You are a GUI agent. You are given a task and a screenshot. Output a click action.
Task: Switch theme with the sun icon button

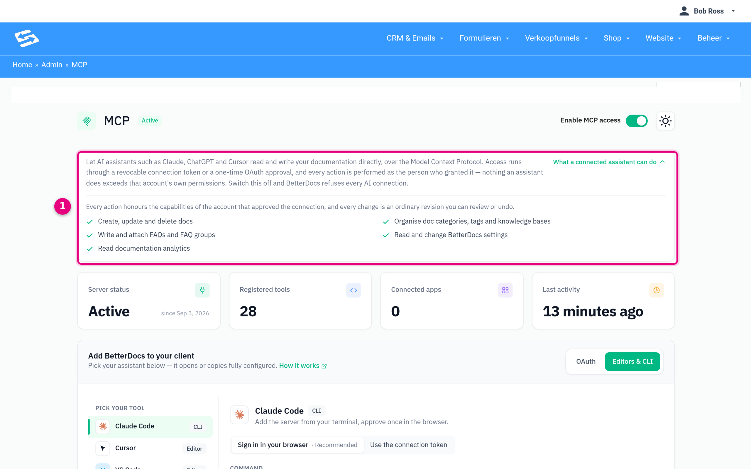tap(665, 121)
